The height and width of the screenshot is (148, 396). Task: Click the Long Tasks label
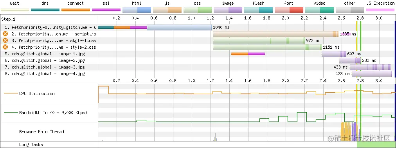31,145
